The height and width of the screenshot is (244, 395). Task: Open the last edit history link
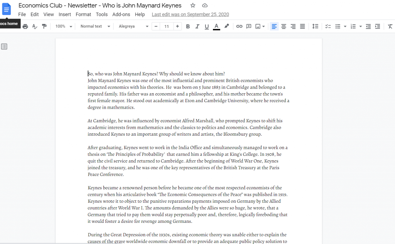point(190,14)
